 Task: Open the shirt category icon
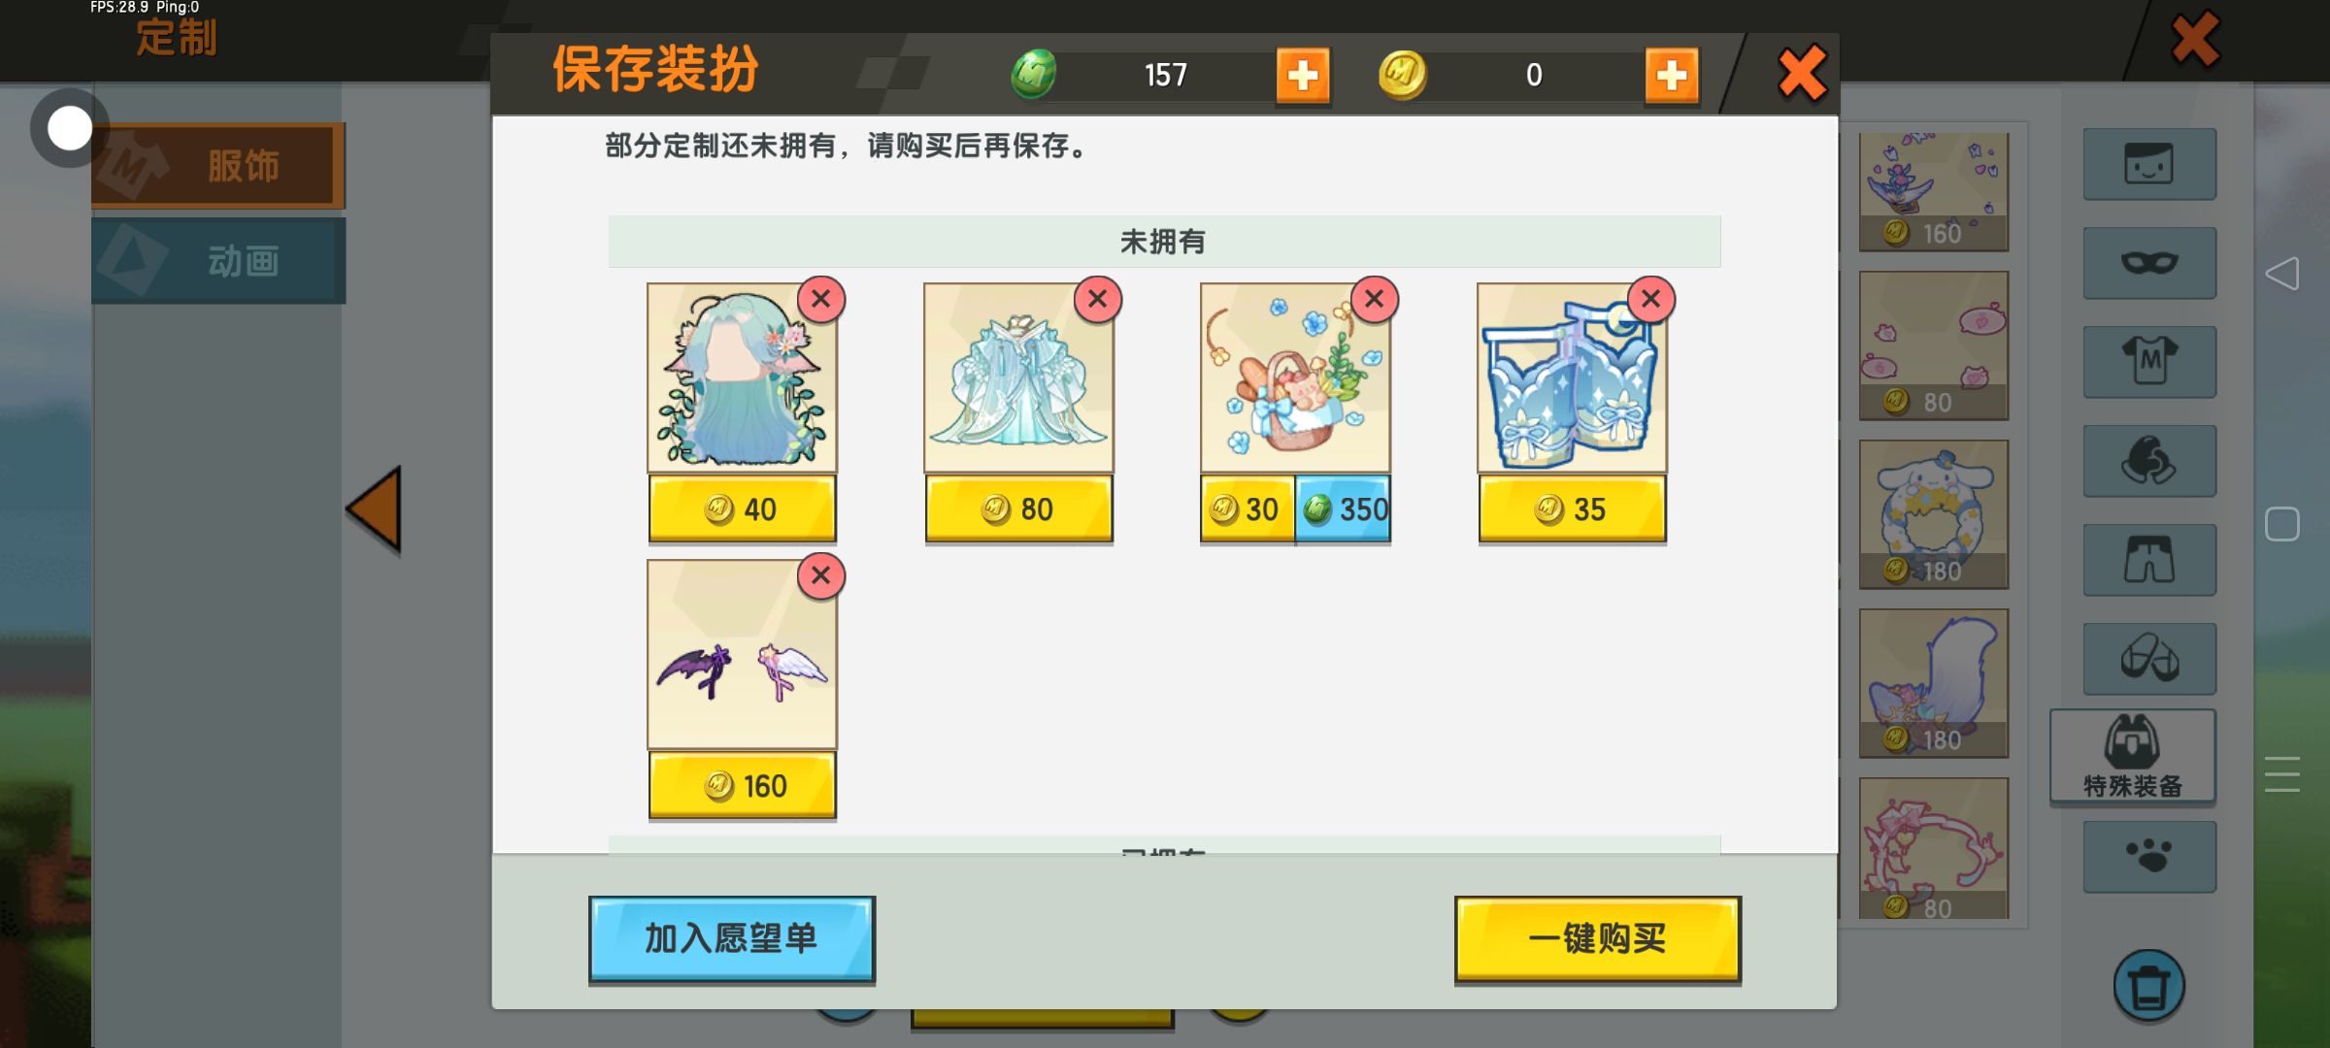(2149, 362)
